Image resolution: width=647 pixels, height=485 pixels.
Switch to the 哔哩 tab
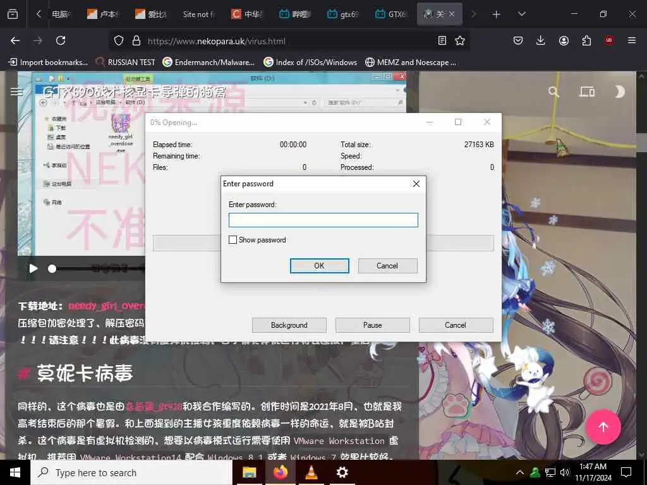(294, 15)
